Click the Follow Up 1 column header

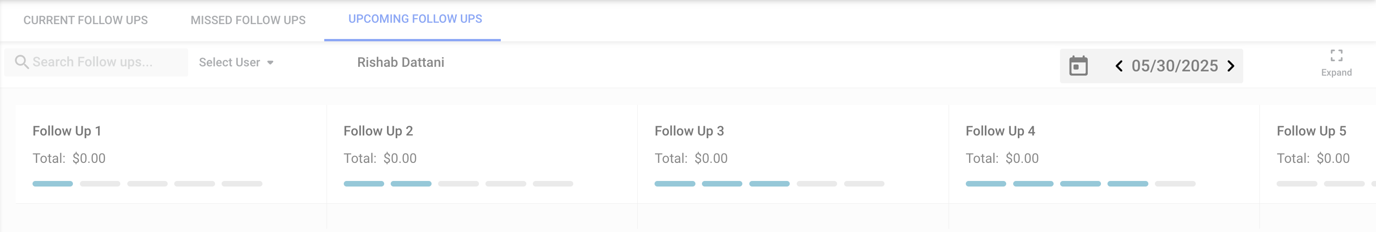67,131
